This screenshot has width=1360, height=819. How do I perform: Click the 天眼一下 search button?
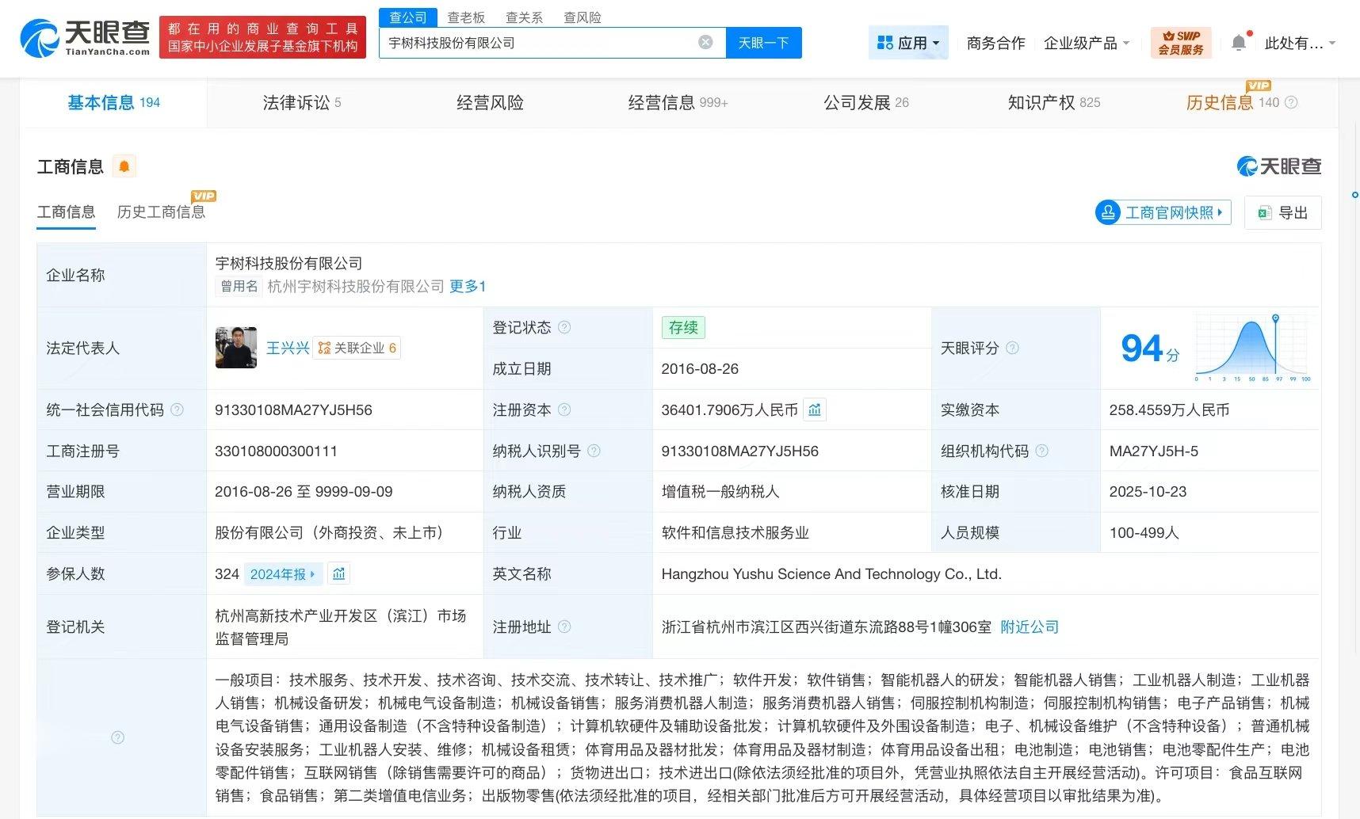762,43
